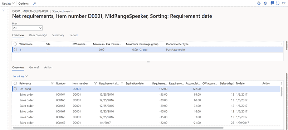Select the On-hand row radio
Image resolution: width=288 pixels, height=130 pixels.
[x=15, y=89]
